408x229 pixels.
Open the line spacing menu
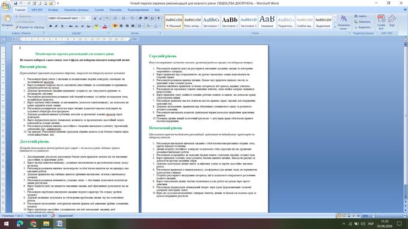140,26
